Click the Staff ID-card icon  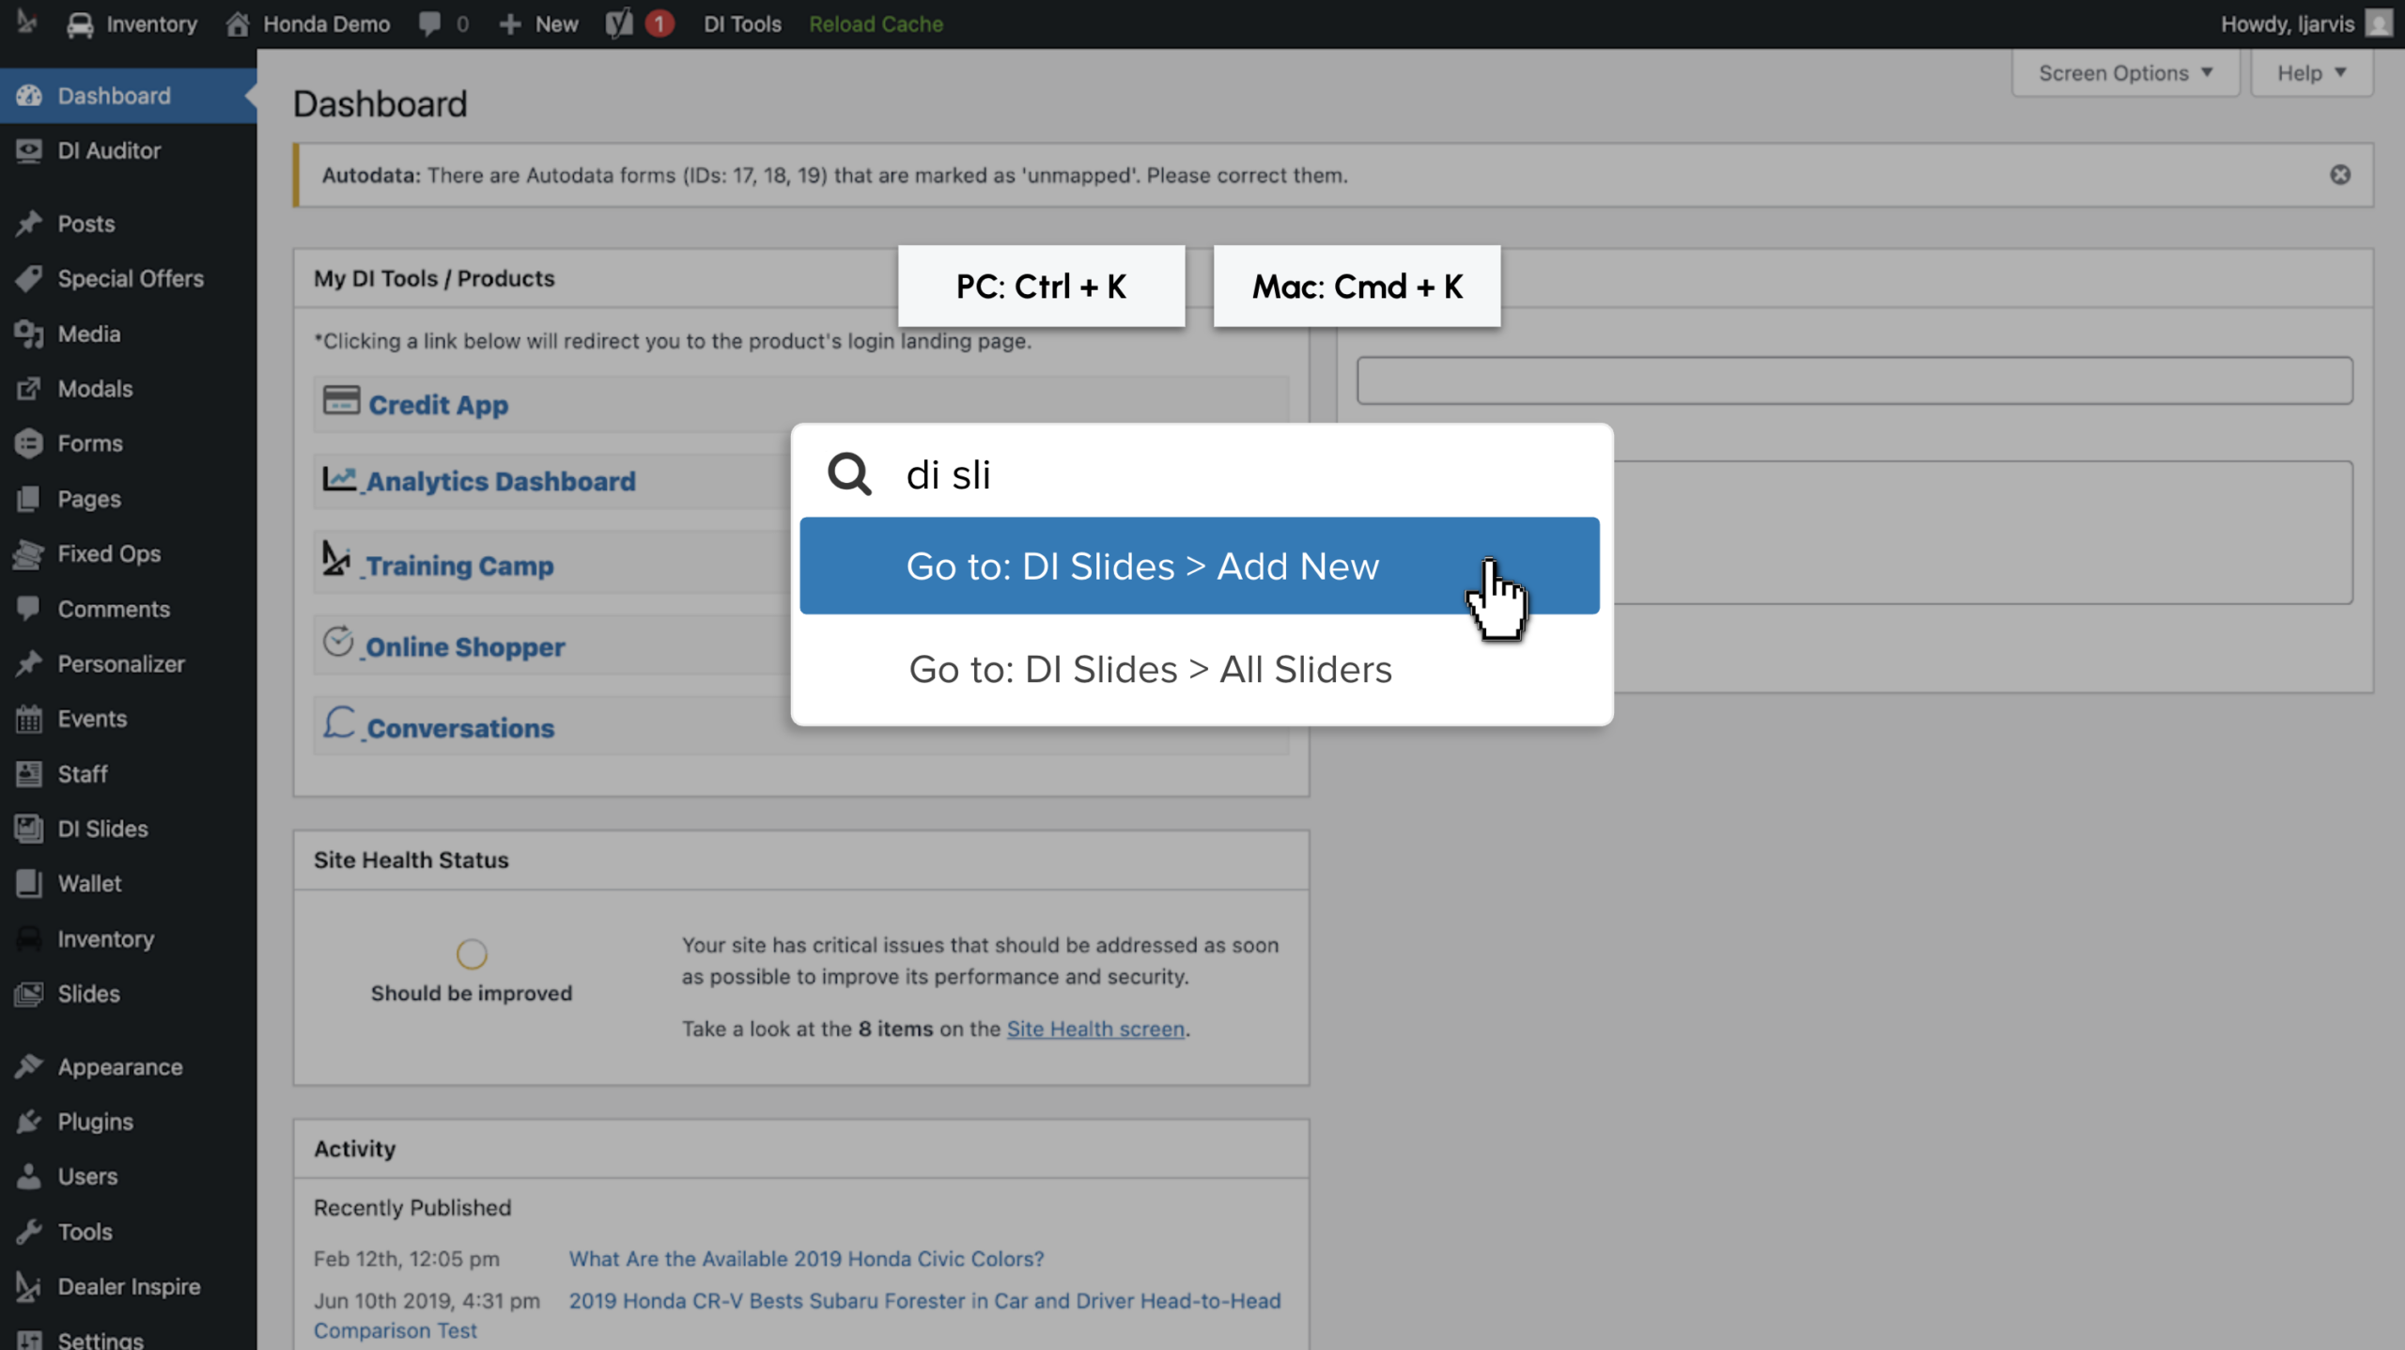[x=29, y=774]
